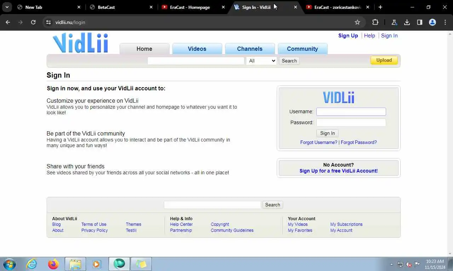Close the BetaCast tab
453x271 pixels.
pyautogui.click(x=151, y=7)
